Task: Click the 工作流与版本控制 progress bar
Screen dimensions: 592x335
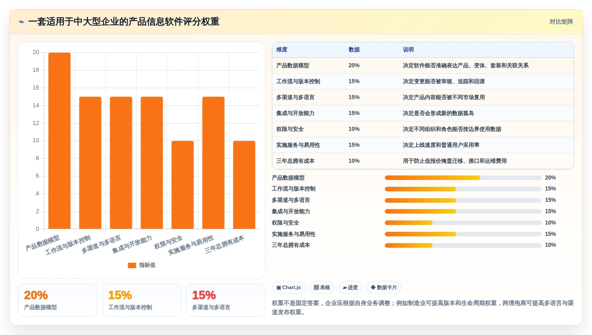Action: click(463, 189)
